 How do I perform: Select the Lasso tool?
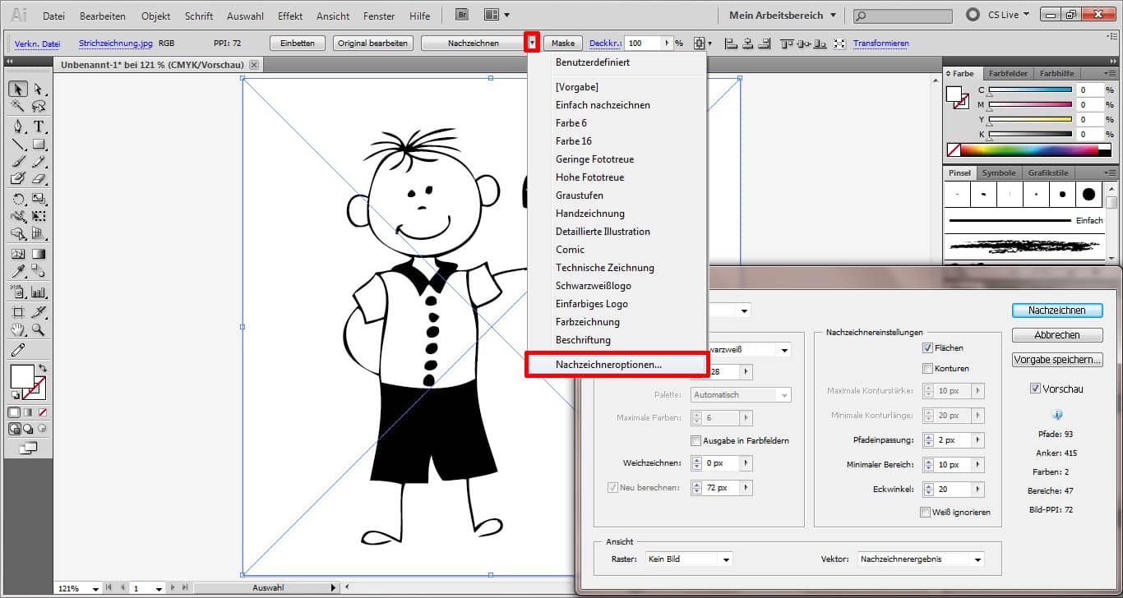click(x=37, y=103)
